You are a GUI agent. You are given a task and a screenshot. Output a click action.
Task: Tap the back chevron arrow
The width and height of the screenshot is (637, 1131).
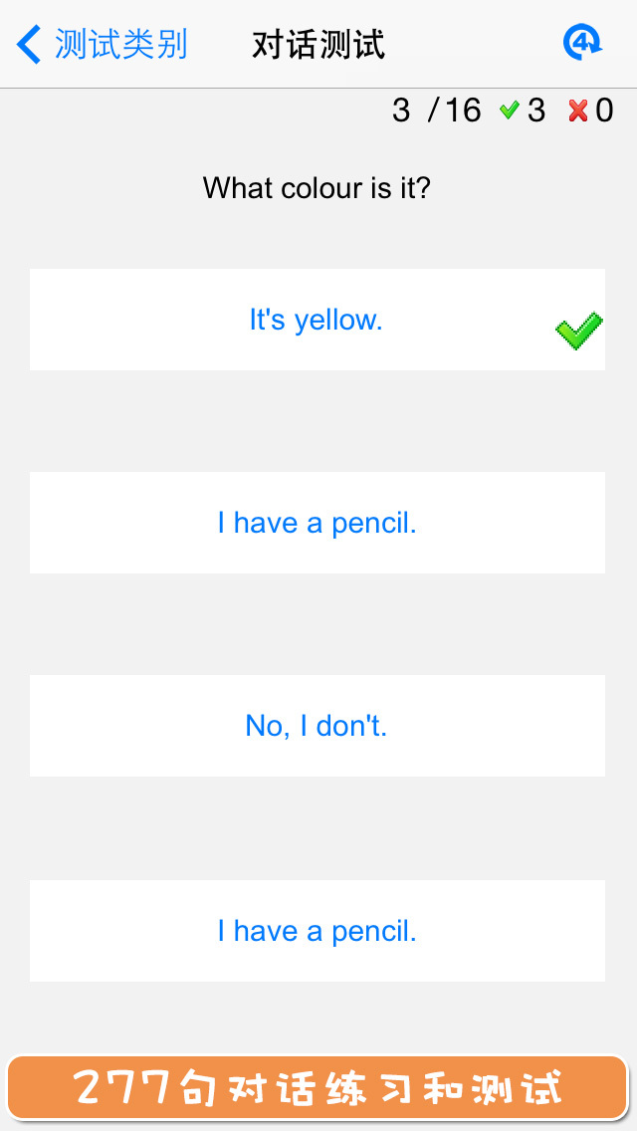click(x=30, y=45)
